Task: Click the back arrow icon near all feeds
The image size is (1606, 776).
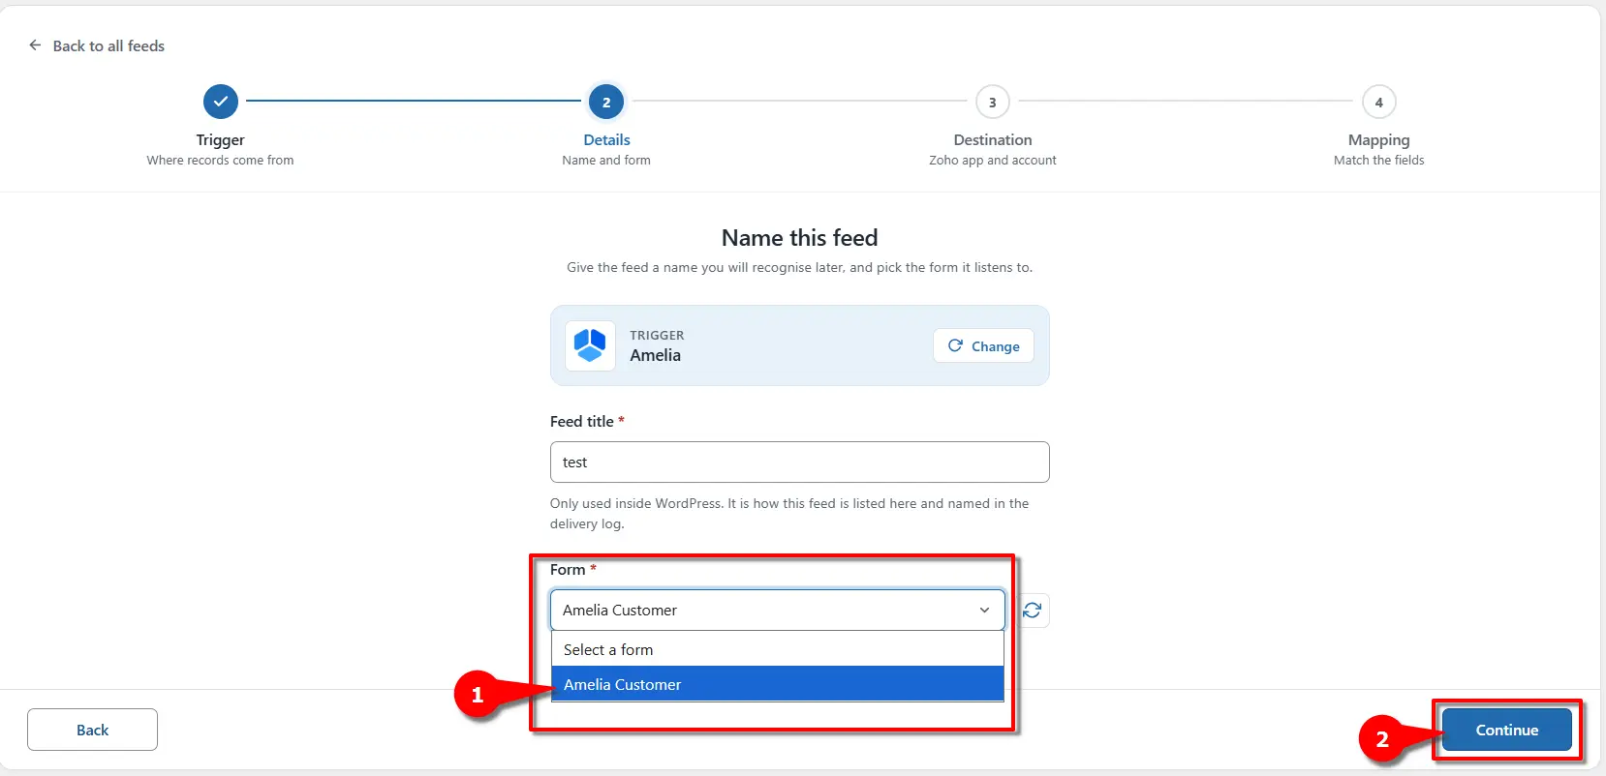Action: coord(35,45)
